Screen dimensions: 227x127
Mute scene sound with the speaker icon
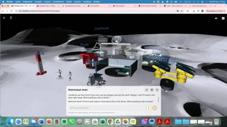[216, 18]
